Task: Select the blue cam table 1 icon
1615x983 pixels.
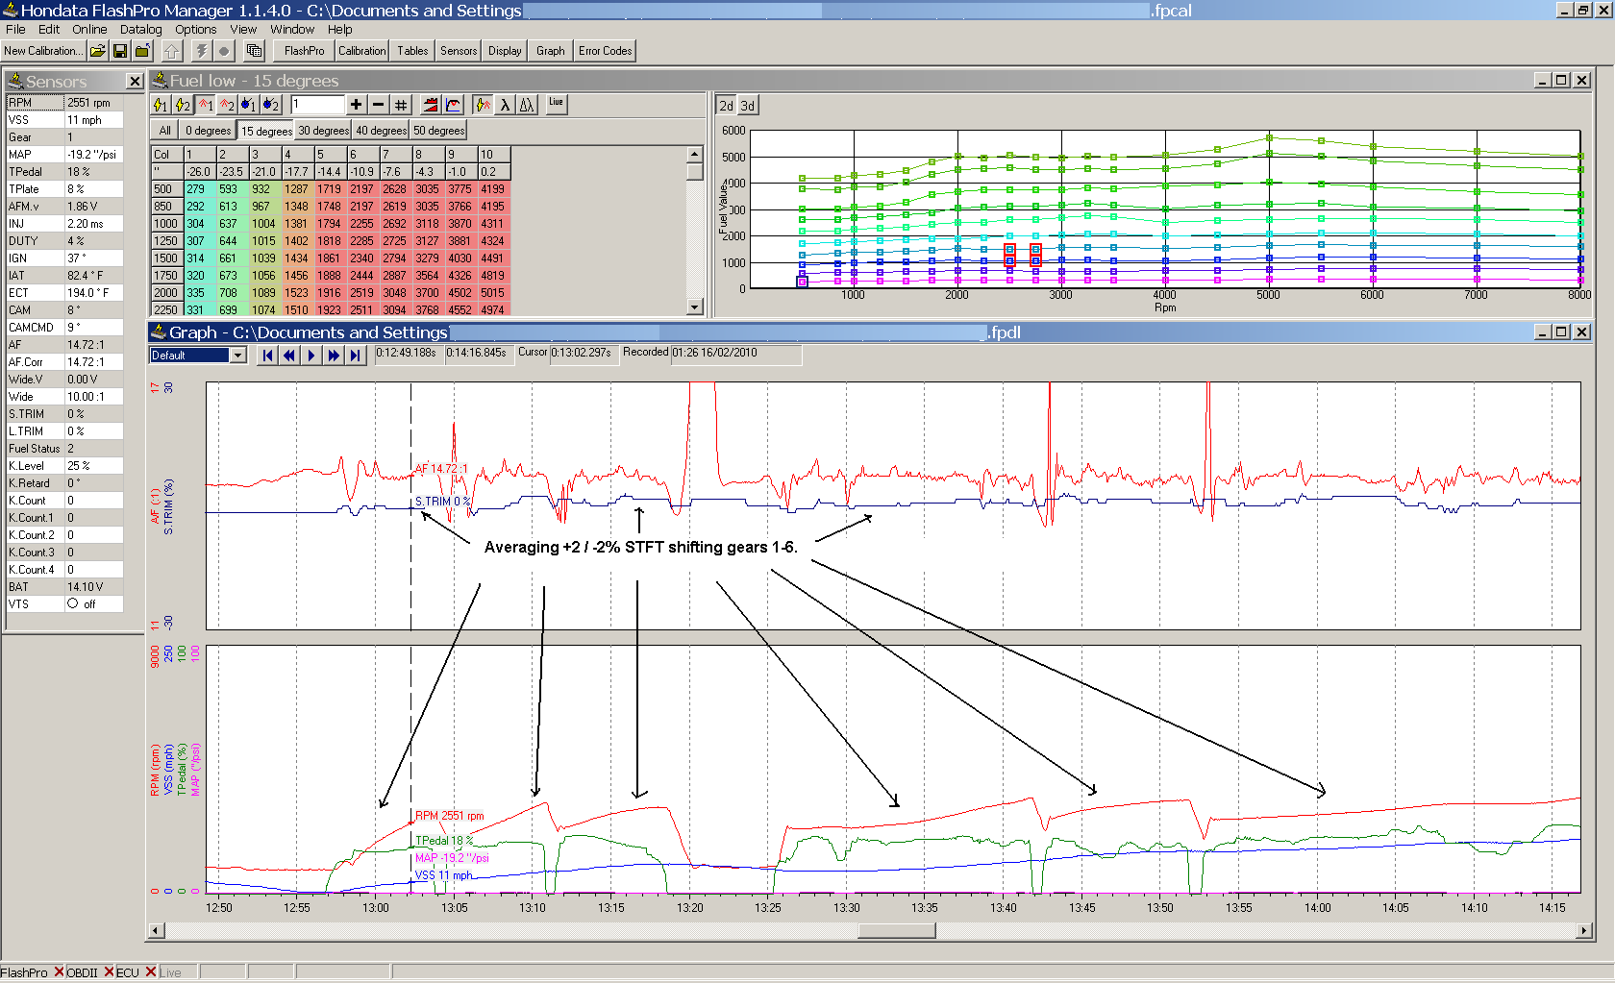Action: [x=248, y=105]
